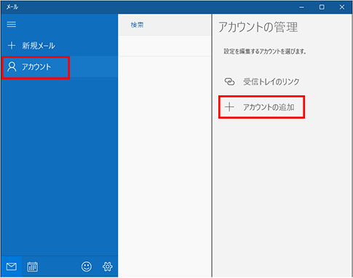Maximize the メール window
This screenshot has height=278, width=353.
point(322,7)
